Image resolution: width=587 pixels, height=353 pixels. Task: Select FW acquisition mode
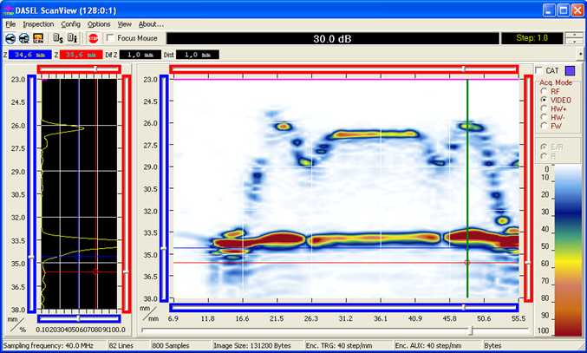(x=544, y=127)
